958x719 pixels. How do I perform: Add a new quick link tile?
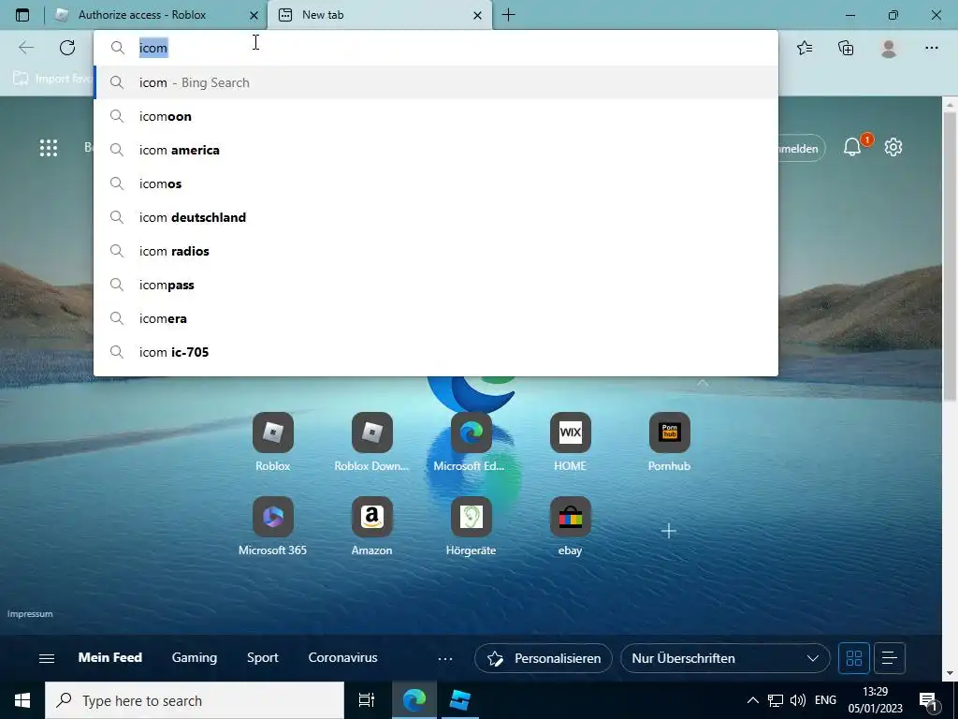pyautogui.click(x=669, y=531)
